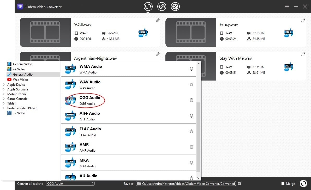Open the Convert all tasks to dropdown
The height and width of the screenshot is (190, 311).
pyautogui.click(x=70, y=183)
